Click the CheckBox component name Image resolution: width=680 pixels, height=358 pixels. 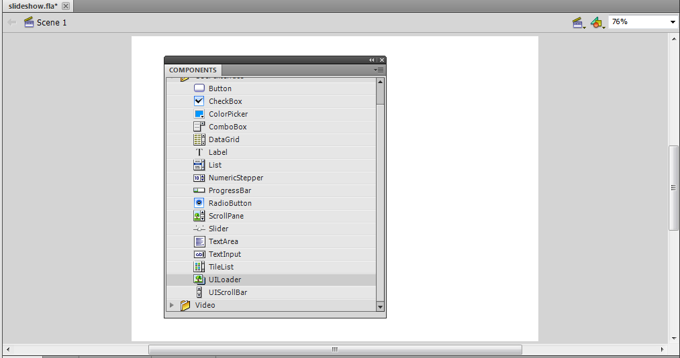point(225,101)
